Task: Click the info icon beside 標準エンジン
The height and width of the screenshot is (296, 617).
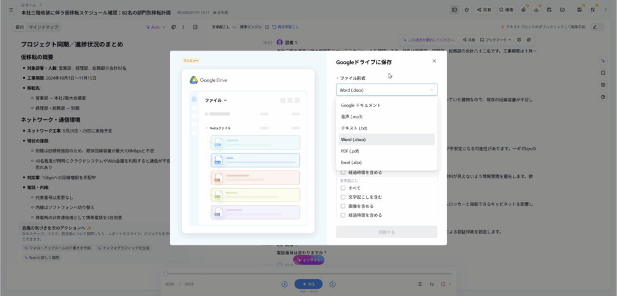Action: coord(267,27)
